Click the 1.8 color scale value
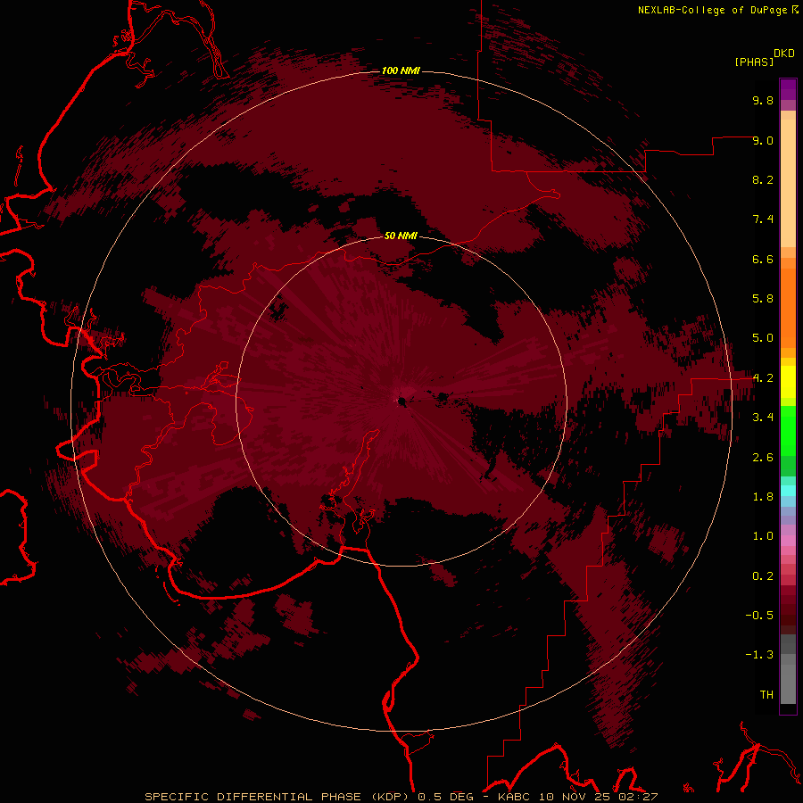803x803 pixels. coord(763,497)
